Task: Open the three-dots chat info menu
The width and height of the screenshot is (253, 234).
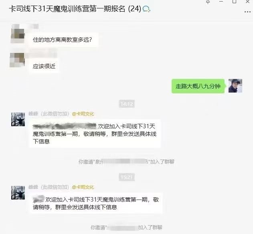Action: pyautogui.click(x=247, y=12)
